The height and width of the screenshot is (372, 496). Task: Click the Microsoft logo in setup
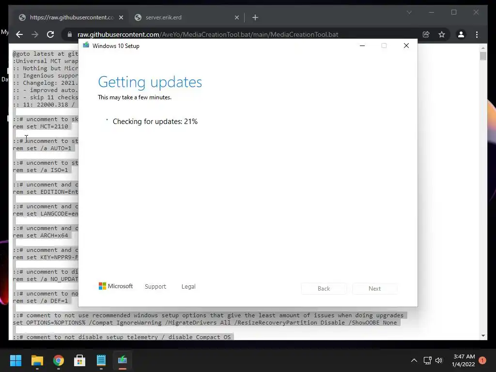116,286
